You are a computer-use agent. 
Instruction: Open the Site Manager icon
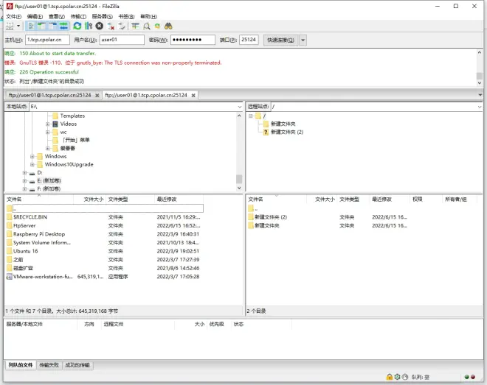pos(10,27)
